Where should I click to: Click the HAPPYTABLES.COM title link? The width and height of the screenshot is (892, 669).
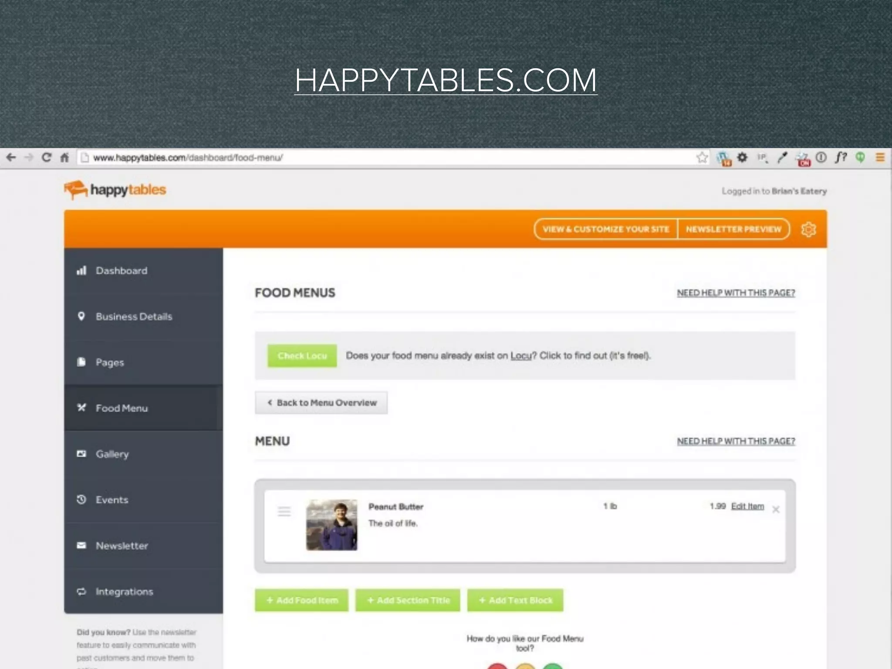[x=446, y=80]
